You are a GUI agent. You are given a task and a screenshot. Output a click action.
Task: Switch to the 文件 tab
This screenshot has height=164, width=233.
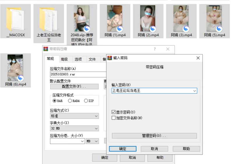(92, 60)
